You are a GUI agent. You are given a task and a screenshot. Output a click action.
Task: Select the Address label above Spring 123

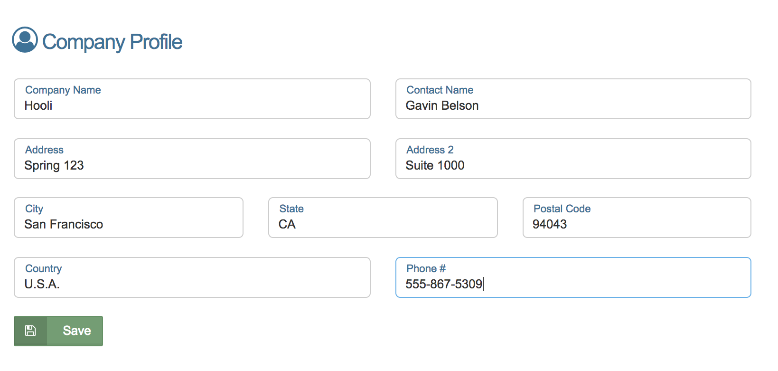(44, 150)
